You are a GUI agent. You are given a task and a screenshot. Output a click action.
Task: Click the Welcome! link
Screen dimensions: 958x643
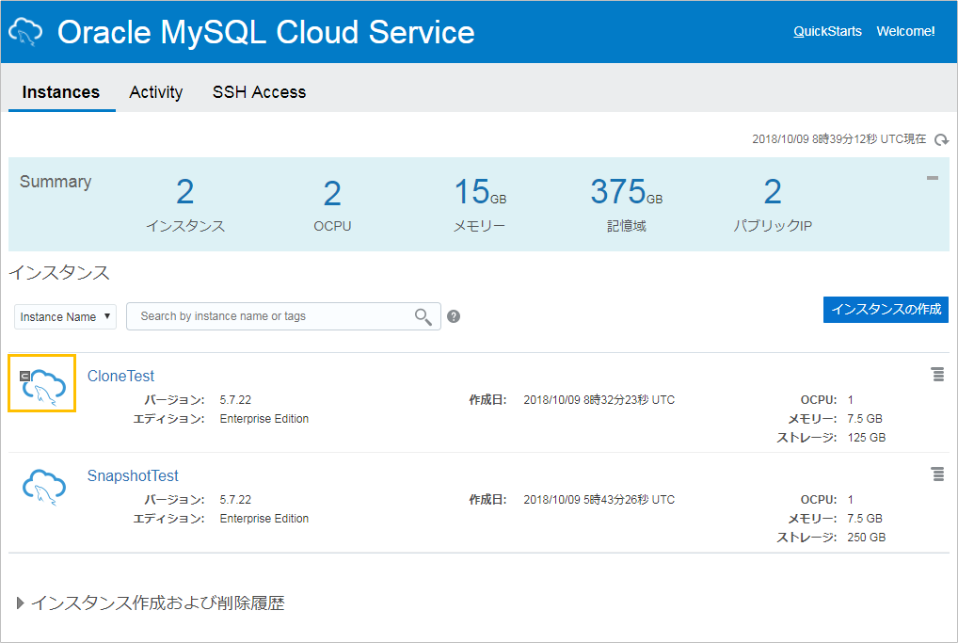[905, 31]
